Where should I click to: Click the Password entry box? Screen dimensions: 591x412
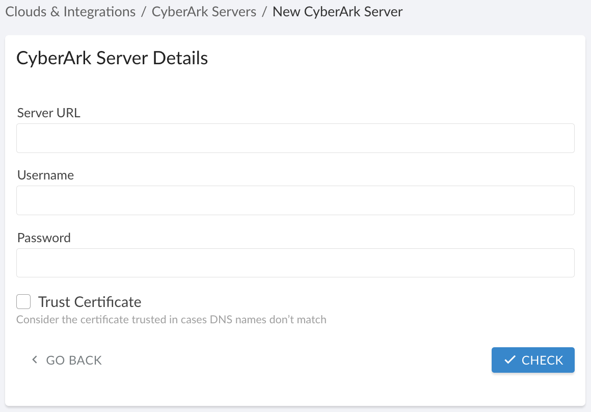(x=295, y=263)
